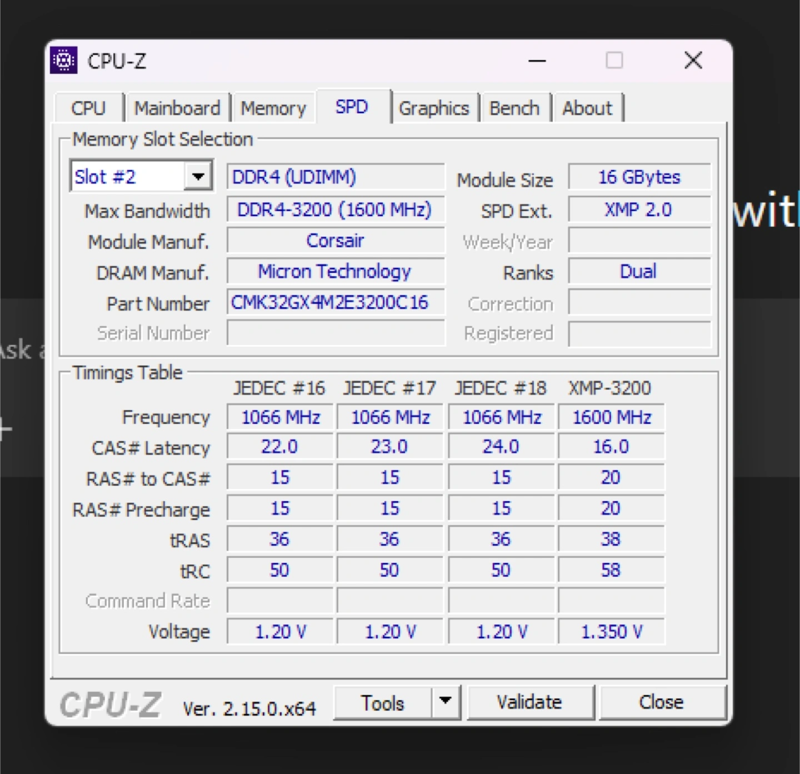Image resolution: width=800 pixels, height=774 pixels.
Task: Click the Max Bandwidth label
Action: pos(147,211)
